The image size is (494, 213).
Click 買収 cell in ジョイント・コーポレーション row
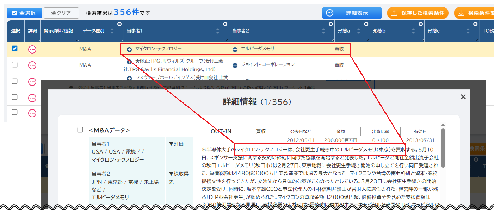click(x=339, y=65)
